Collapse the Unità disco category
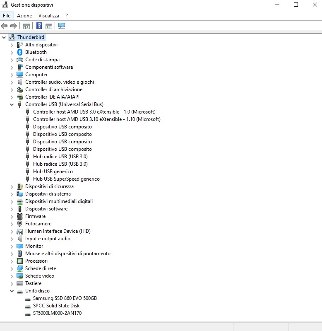This screenshot has height=331, width=322. 12,291
